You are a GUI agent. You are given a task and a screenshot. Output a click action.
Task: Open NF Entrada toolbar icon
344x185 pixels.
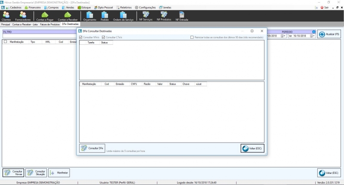point(182,16)
